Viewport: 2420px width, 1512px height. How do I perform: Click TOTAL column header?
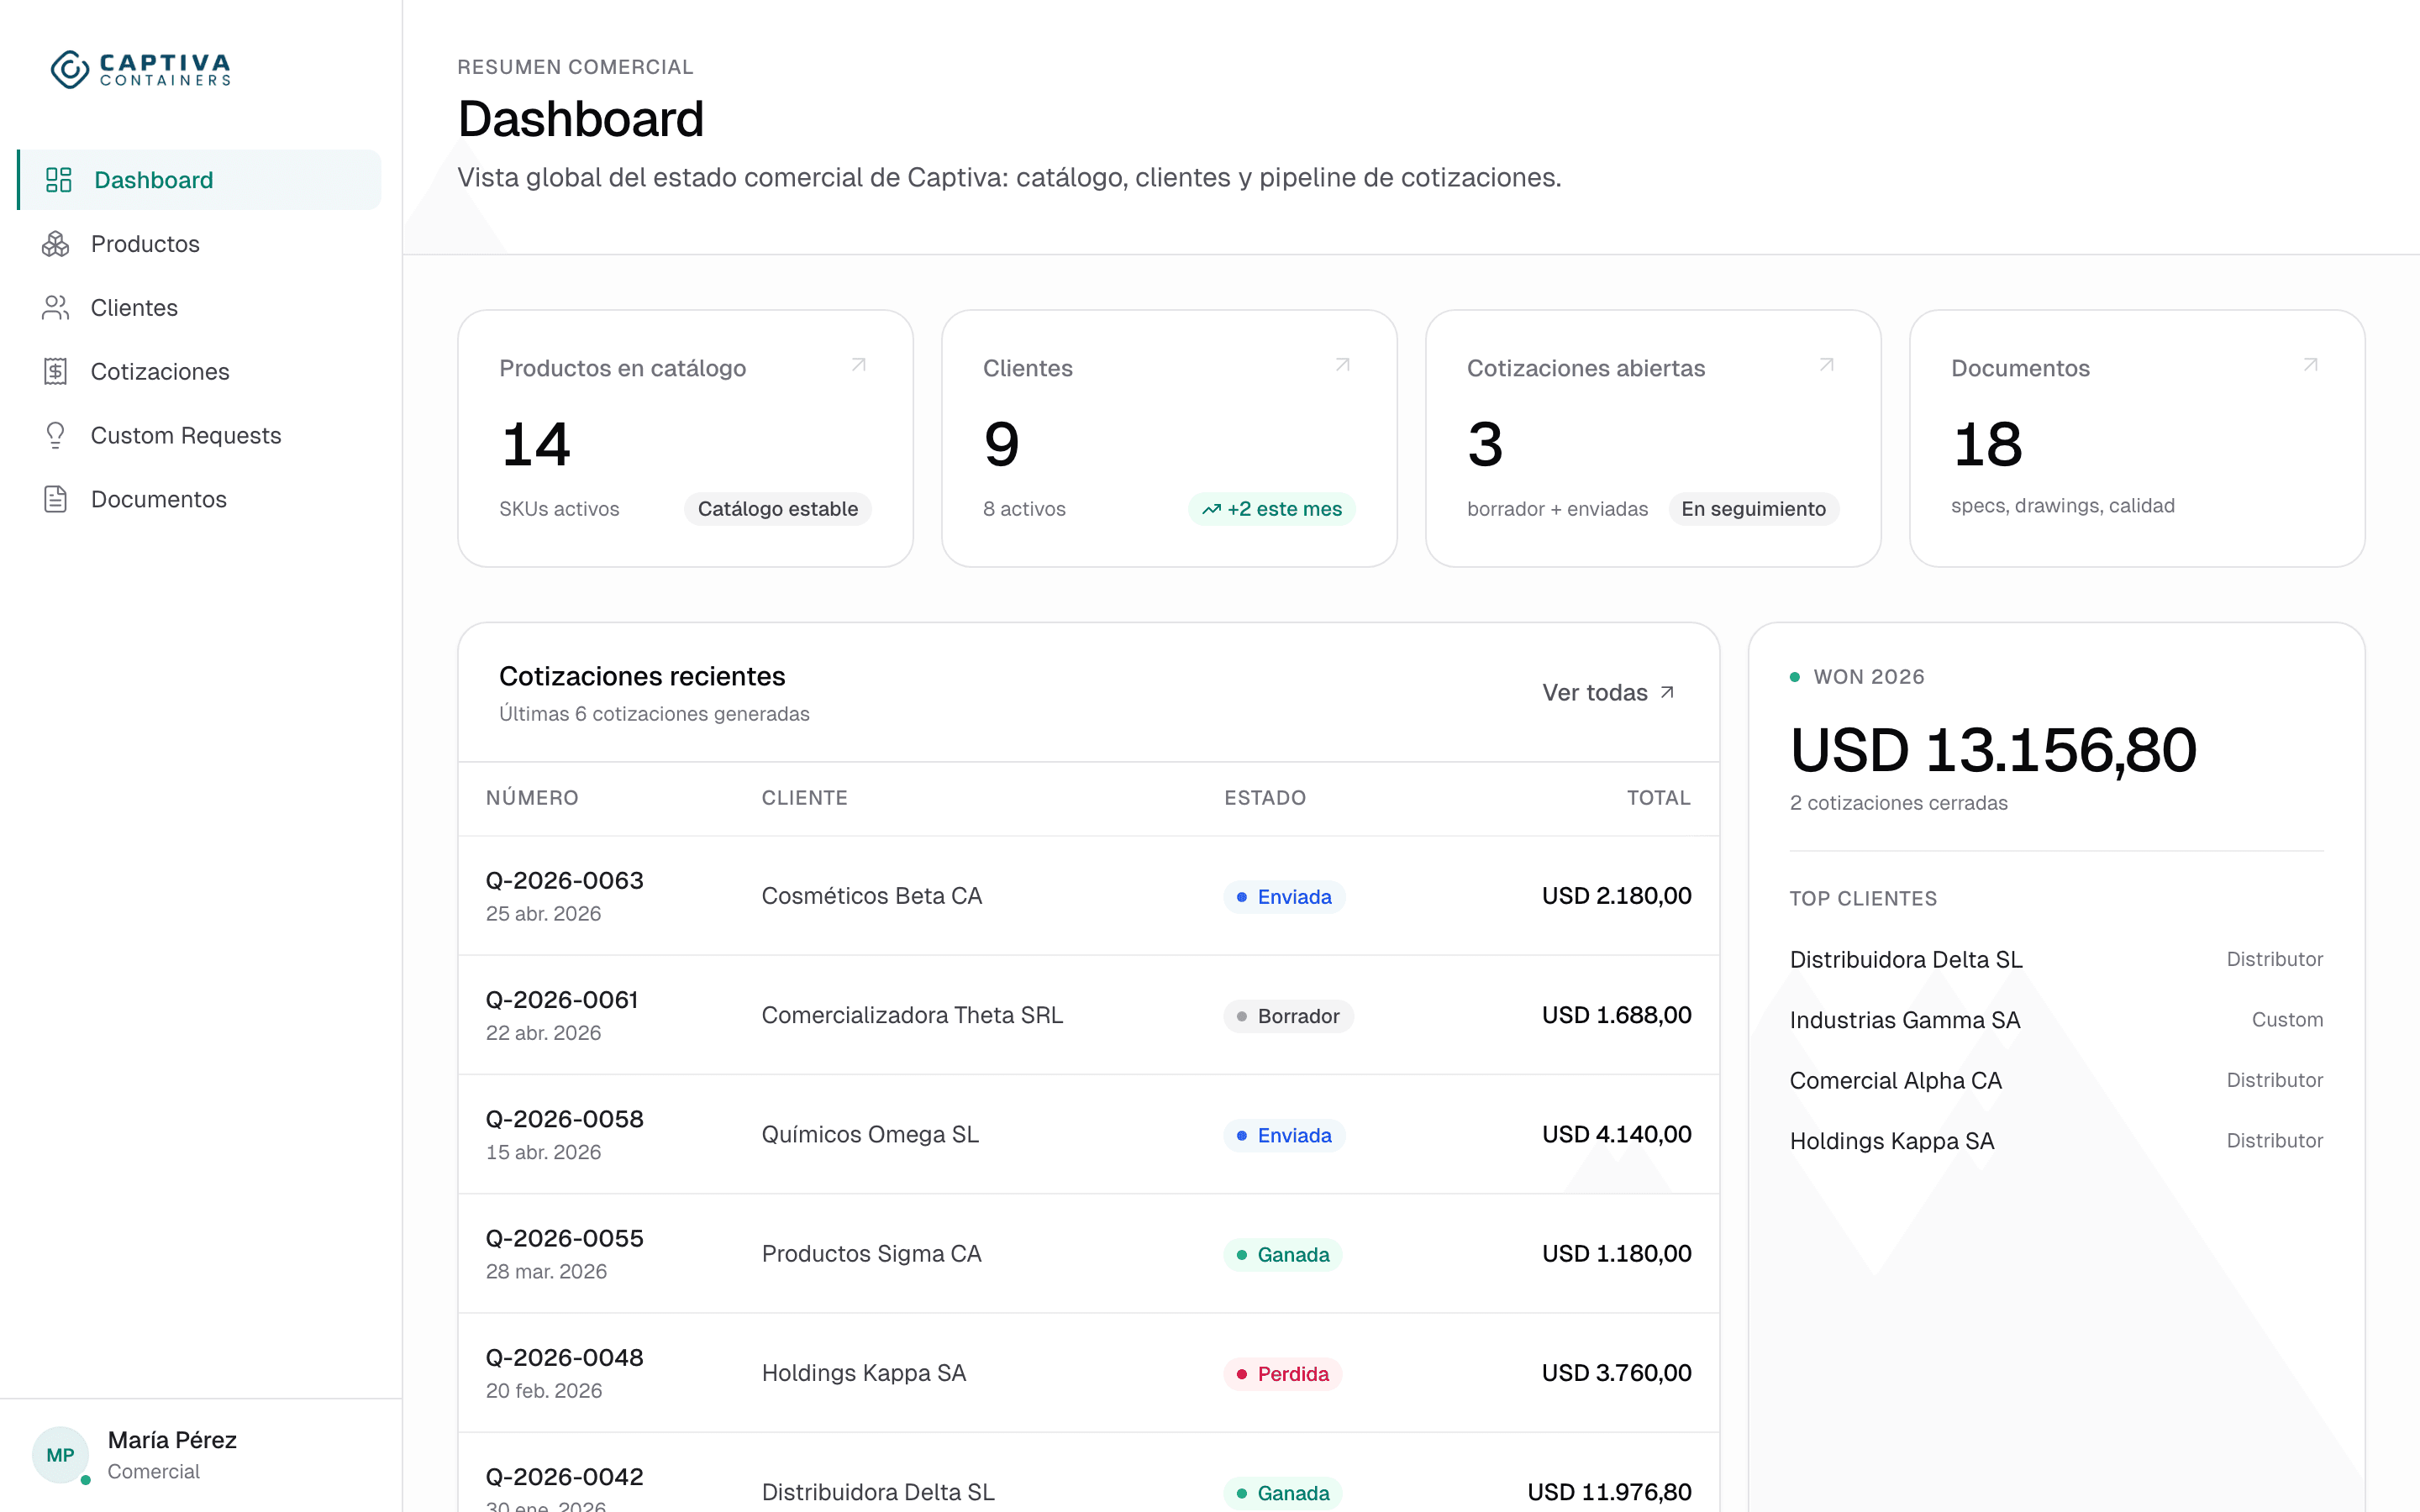(x=1659, y=798)
